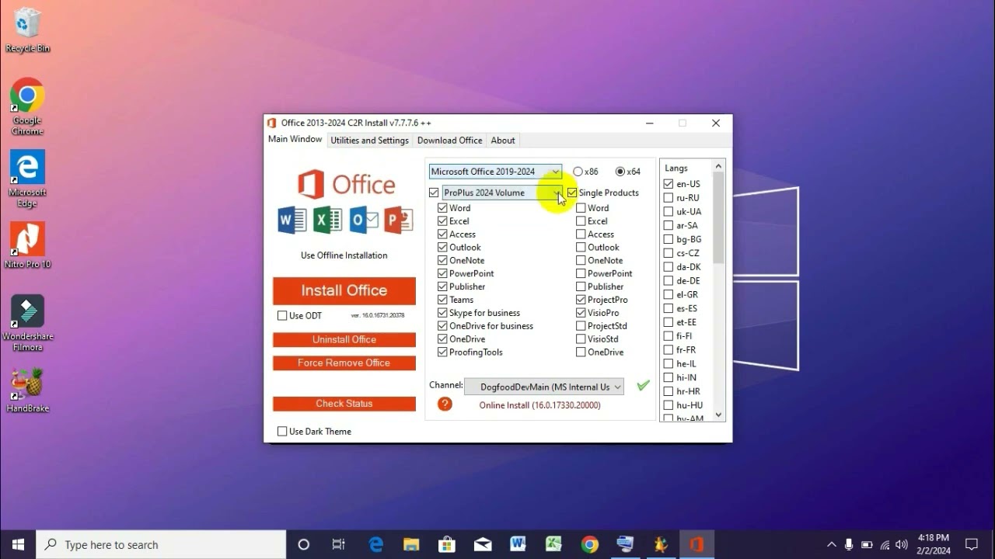The image size is (995, 559).
Task: Click the Force Remove Office button
Action: tap(344, 363)
